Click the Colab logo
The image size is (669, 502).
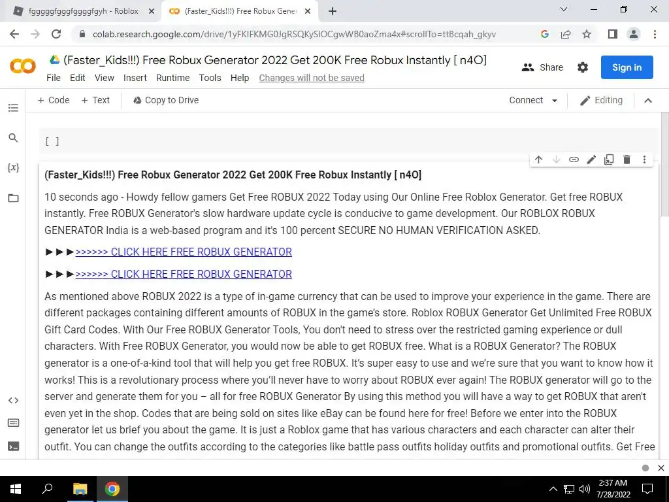[x=23, y=66]
